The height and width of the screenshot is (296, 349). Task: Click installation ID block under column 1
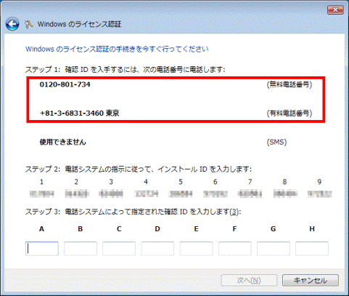tap(42, 193)
